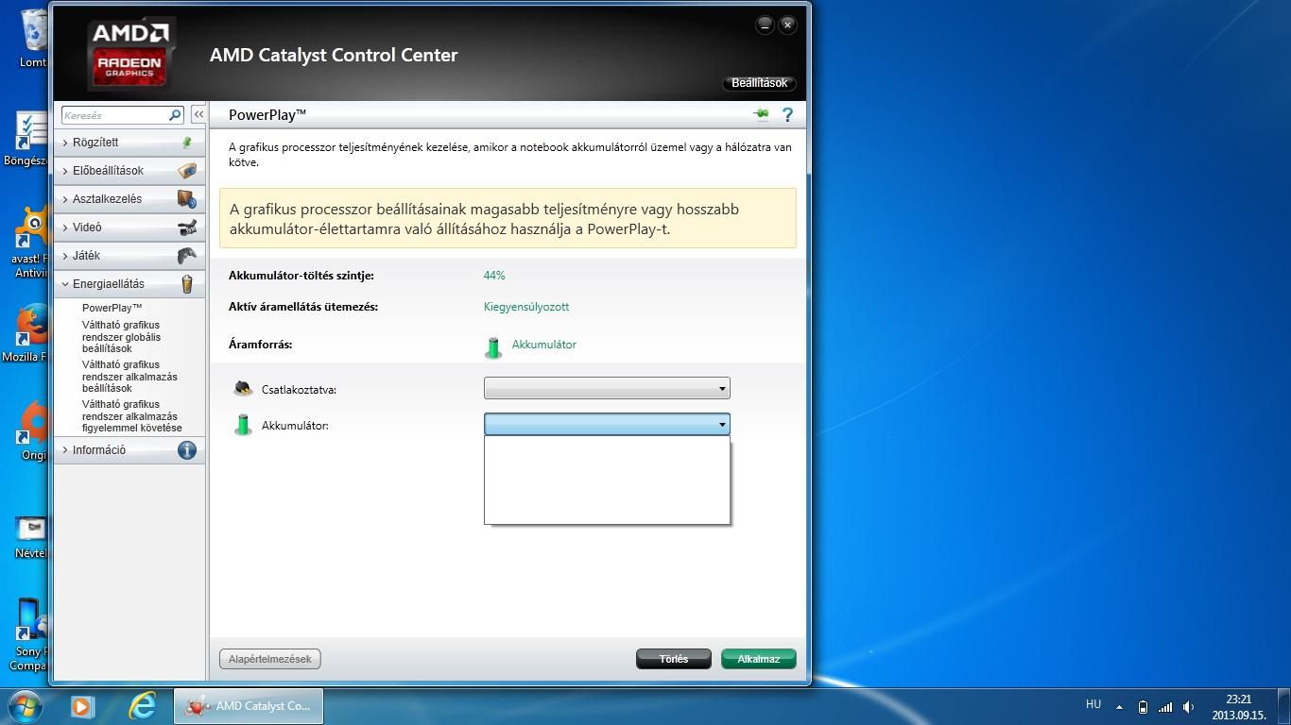Click the Előbeállítások presets icon
The height and width of the screenshot is (725, 1291).
click(186, 171)
